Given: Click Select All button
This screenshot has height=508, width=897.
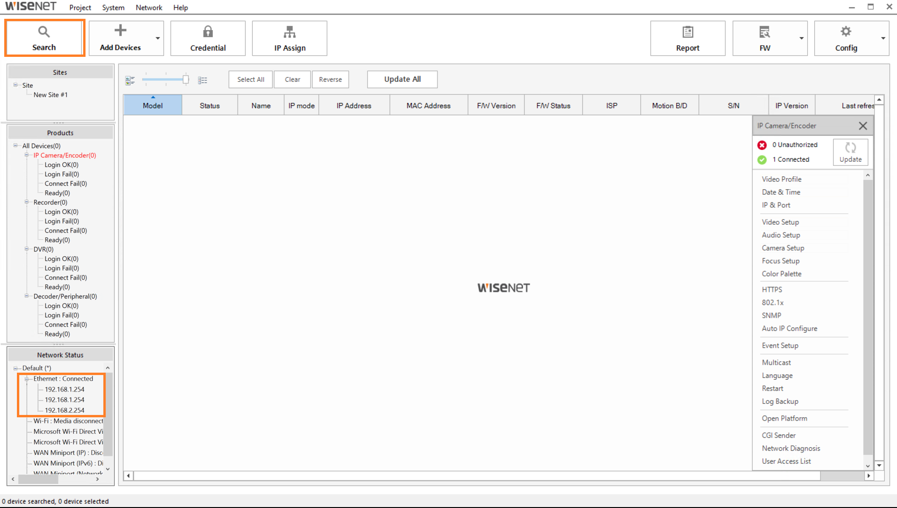Looking at the screenshot, I should (x=251, y=79).
